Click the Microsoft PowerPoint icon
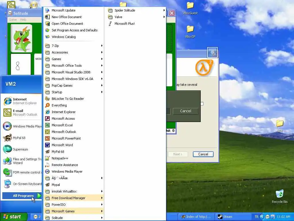 pos(47,138)
